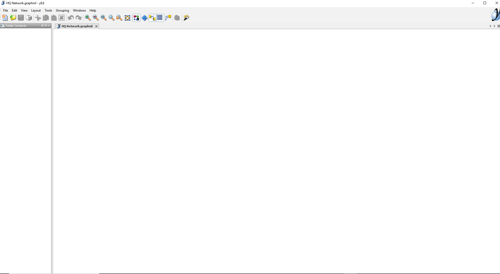This screenshot has width=500, height=274.
Task: Click the area zoom magnifier icon
Action: [x=111, y=18]
